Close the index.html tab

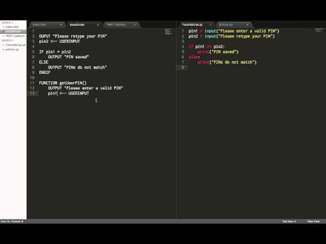coord(61,24)
